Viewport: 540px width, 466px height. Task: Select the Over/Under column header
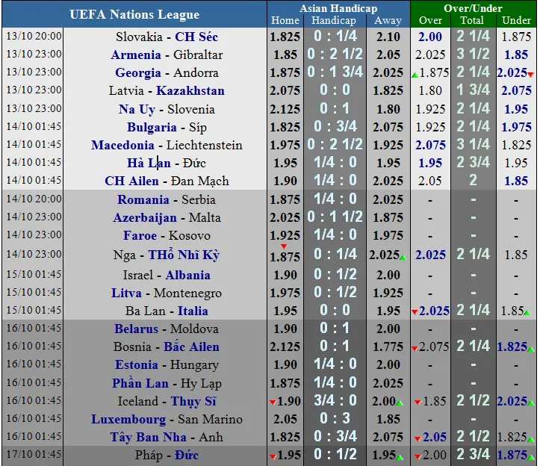(472, 8)
